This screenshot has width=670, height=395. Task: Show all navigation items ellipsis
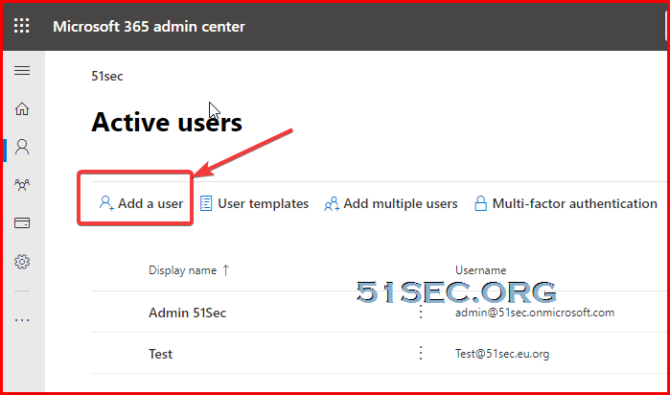coord(22,320)
